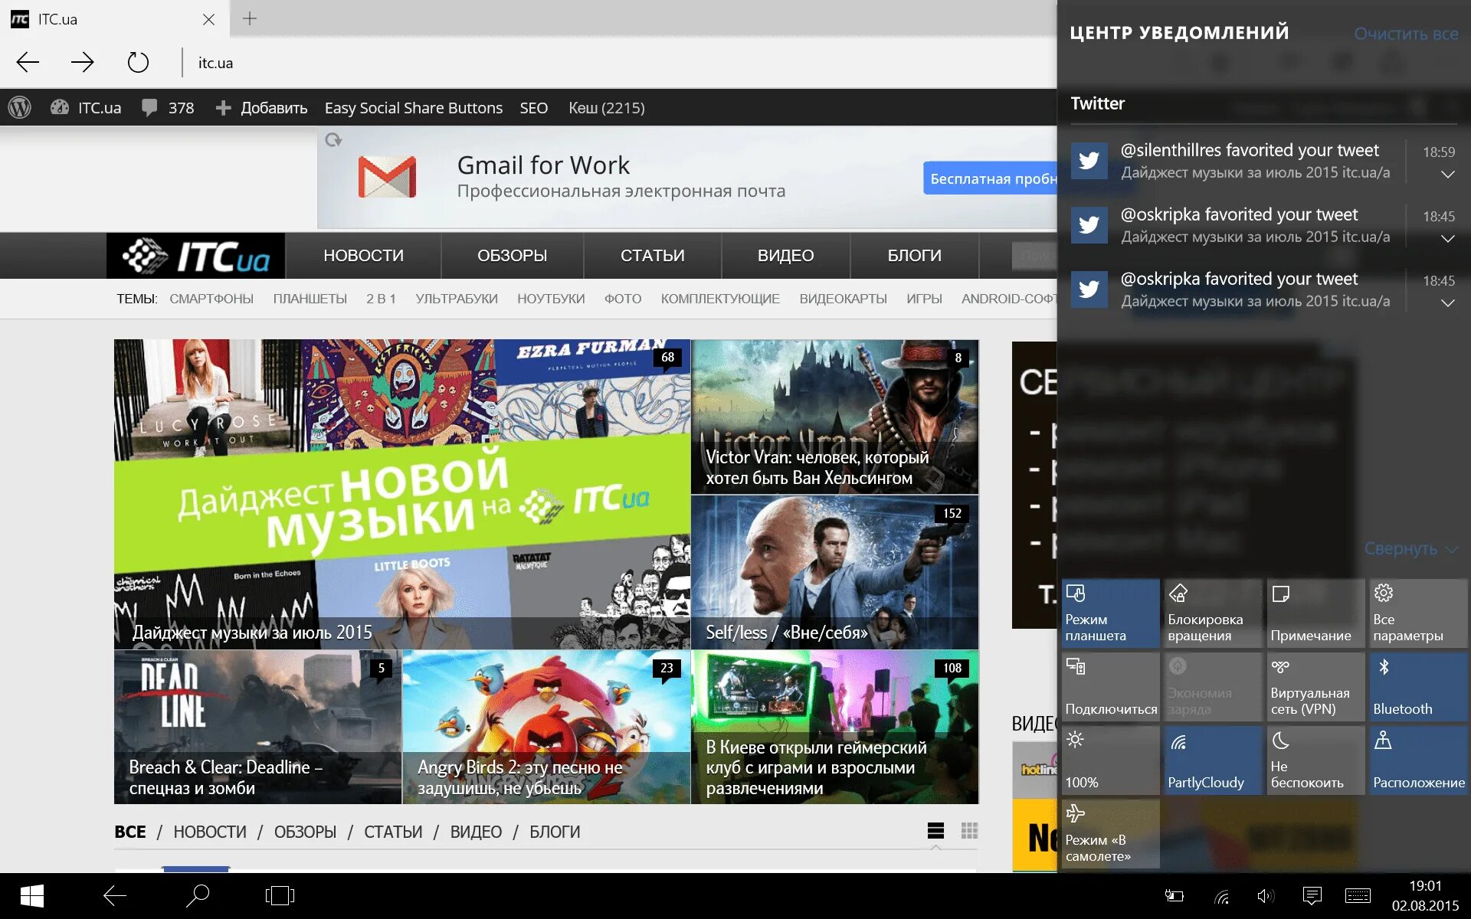Toggle PartlyCloudy Wi-Fi tile
This screenshot has height=919, width=1471.
click(x=1213, y=760)
